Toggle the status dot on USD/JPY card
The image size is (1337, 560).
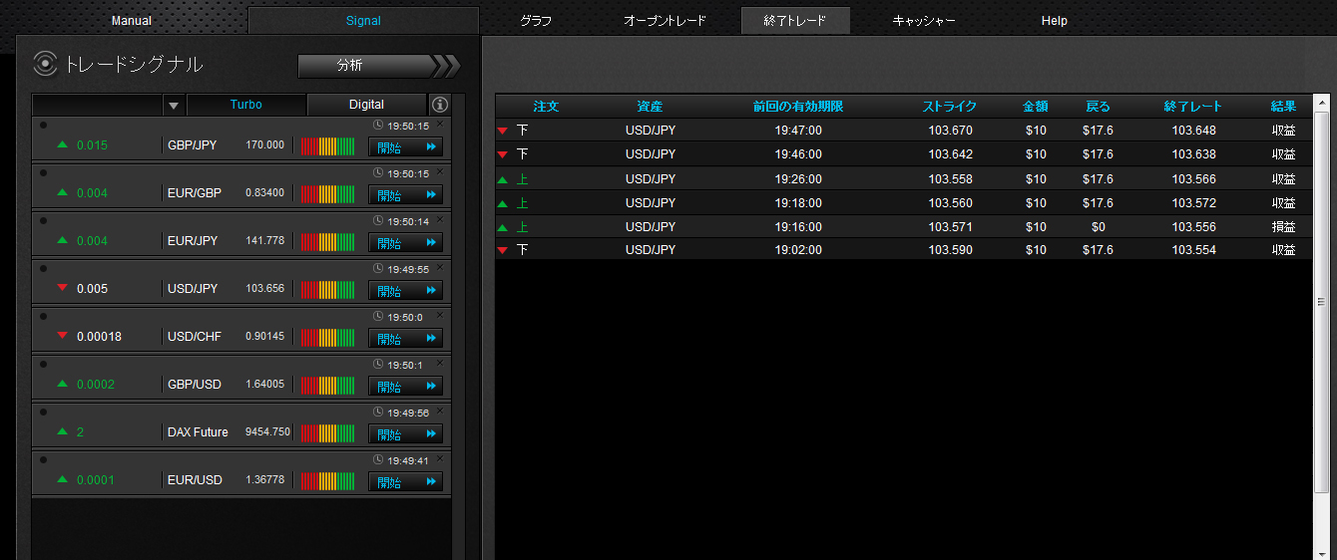click(43, 268)
